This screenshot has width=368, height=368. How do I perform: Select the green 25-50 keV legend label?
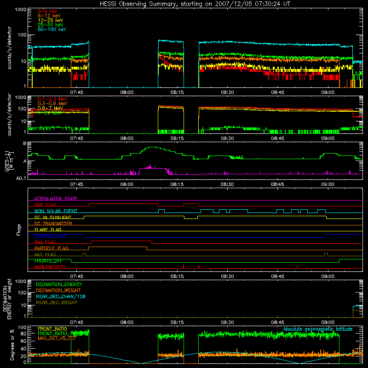tap(51, 25)
